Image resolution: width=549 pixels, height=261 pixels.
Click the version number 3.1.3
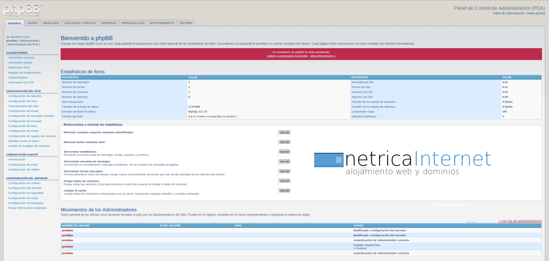[191, 116]
